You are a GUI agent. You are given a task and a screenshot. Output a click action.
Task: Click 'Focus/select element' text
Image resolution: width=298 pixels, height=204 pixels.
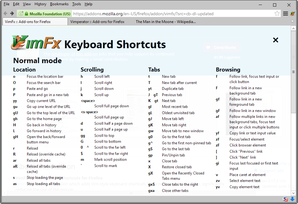[247, 139]
